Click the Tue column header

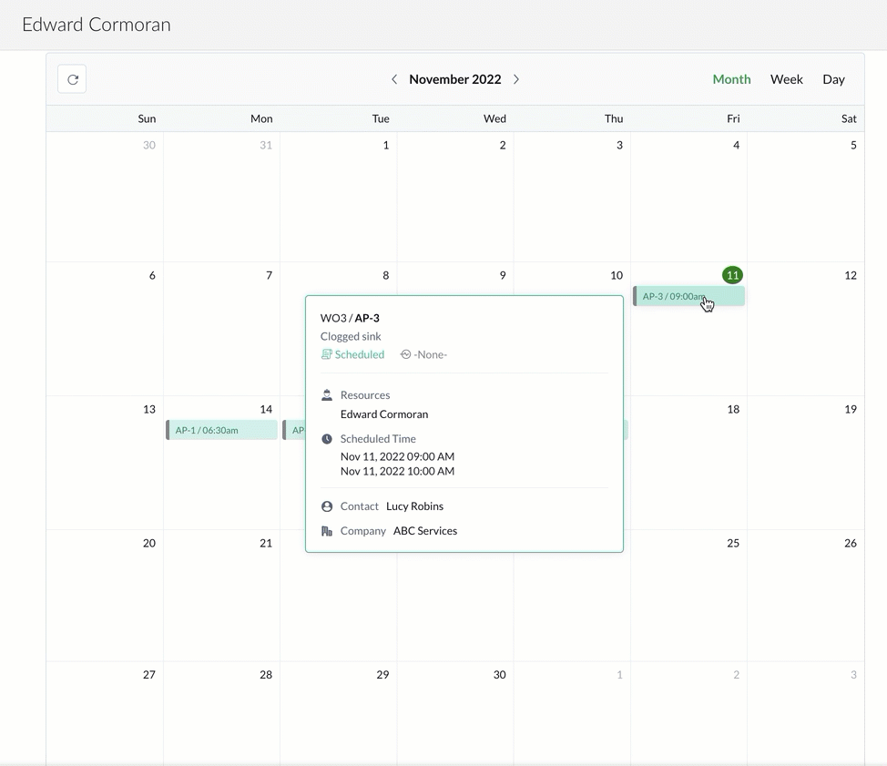coord(381,118)
